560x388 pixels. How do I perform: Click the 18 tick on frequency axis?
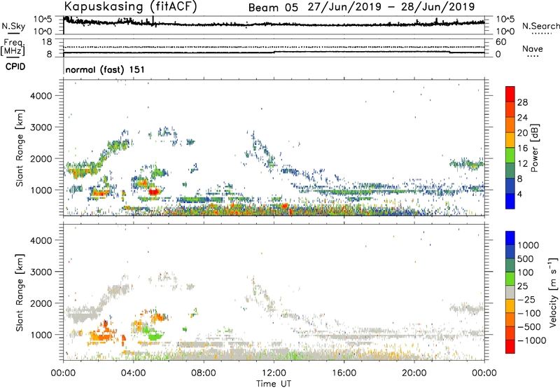tap(47, 42)
